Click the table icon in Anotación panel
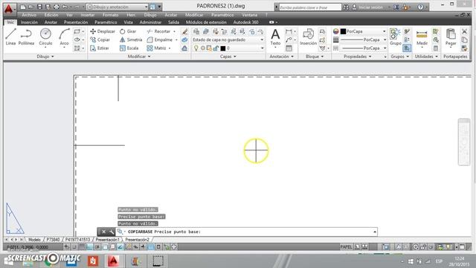Image resolution: width=476 pixels, height=268 pixels. [x=289, y=48]
